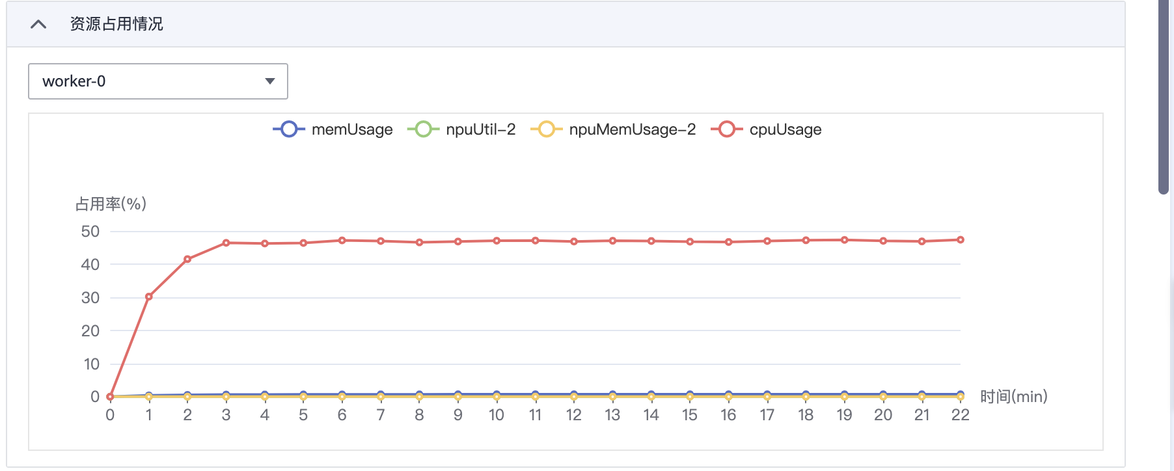This screenshot has width=1174, height=471.
Task: Click cpuUsage data point at minute 16
Action: [x=728, y=242]
